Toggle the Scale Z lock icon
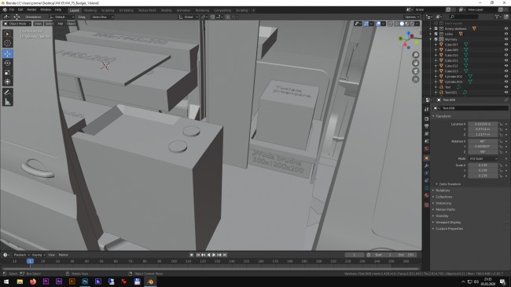 (501, 176)
